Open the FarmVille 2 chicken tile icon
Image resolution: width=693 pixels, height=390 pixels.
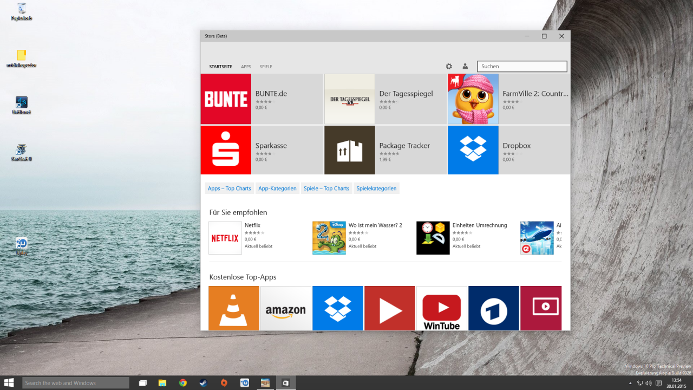473,99
